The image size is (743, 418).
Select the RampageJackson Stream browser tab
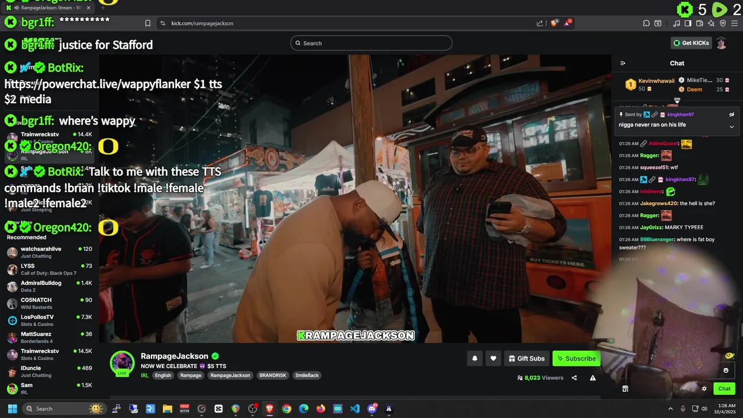pos(49,8)
